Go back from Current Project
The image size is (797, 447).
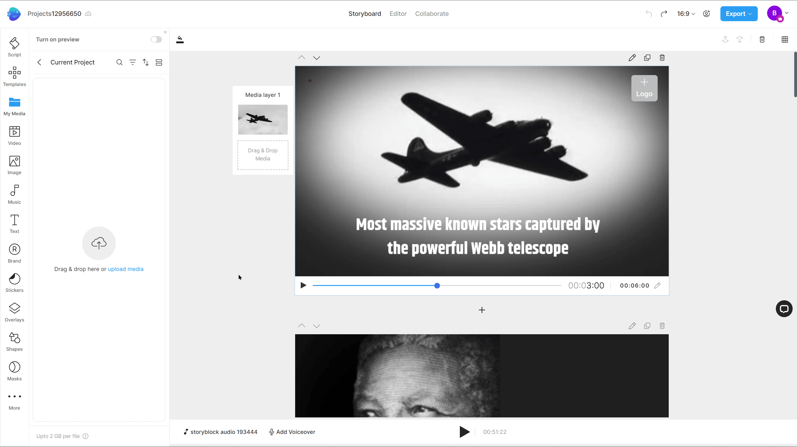(x=39, y=62)
